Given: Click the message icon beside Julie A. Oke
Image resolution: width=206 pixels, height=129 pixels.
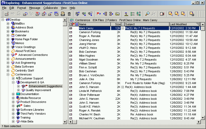Looking at the screenshot, I should click(71, 79).
